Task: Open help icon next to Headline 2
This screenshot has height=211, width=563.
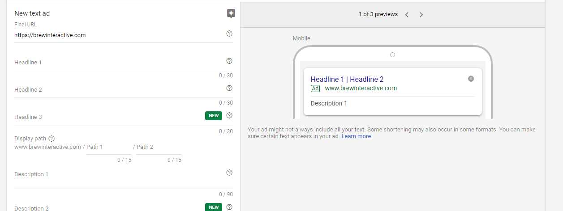Action: (x=229, y=88)
